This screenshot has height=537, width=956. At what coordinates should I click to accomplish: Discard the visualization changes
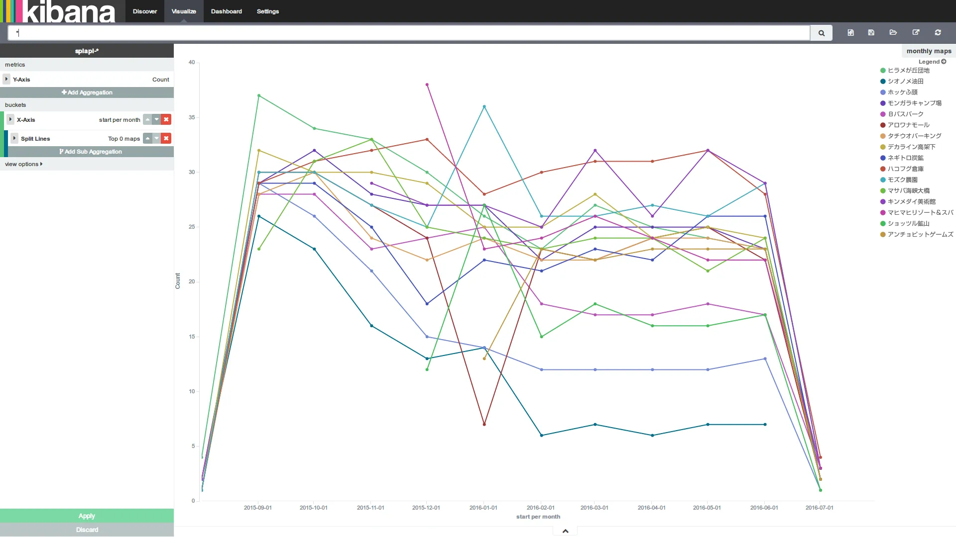click(x=87, y=530)
